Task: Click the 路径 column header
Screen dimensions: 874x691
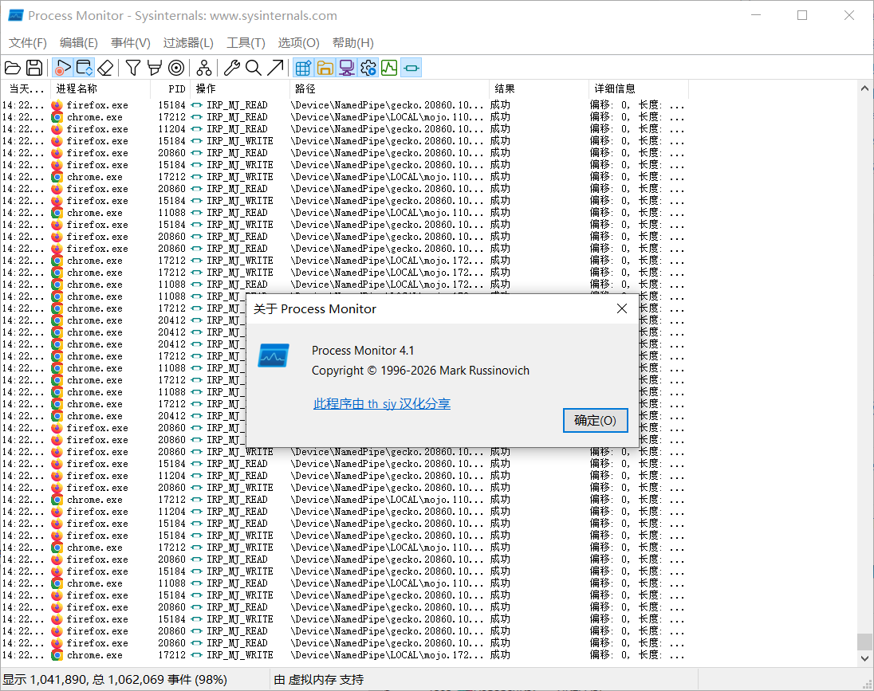Action: point(390,88)
